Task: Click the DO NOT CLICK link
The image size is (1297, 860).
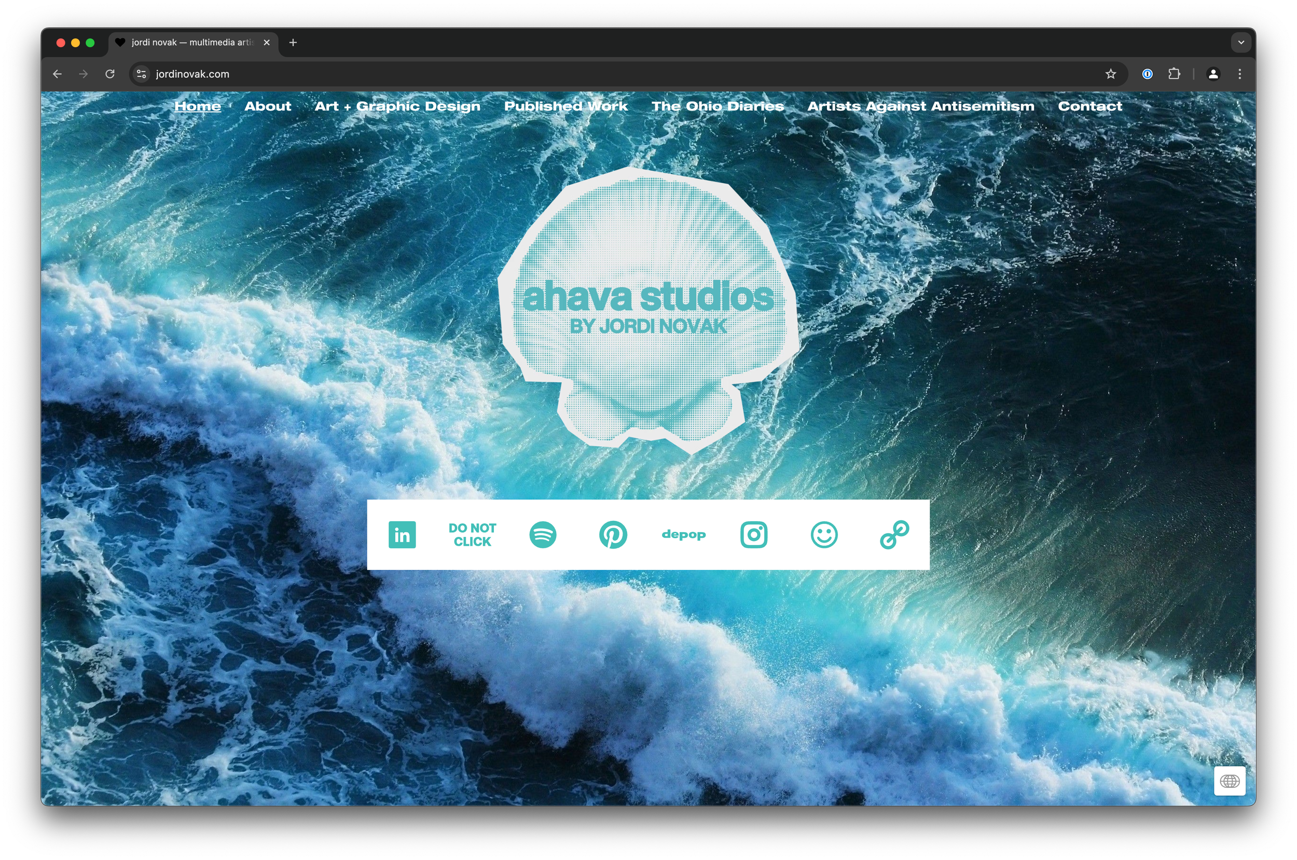Action: (x=472, y=535)
